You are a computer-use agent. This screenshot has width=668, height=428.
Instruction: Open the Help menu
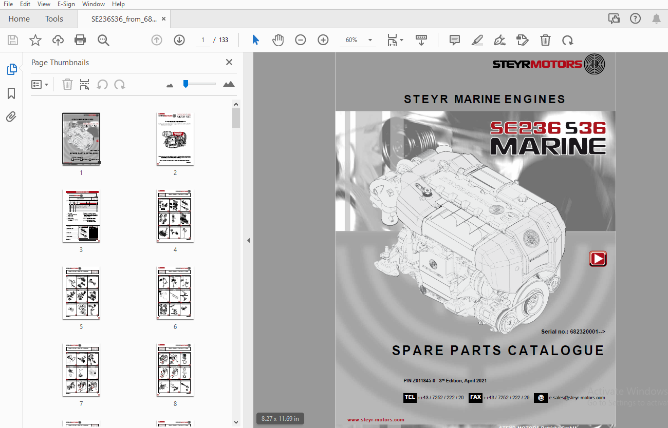click(x=118, y=4)
